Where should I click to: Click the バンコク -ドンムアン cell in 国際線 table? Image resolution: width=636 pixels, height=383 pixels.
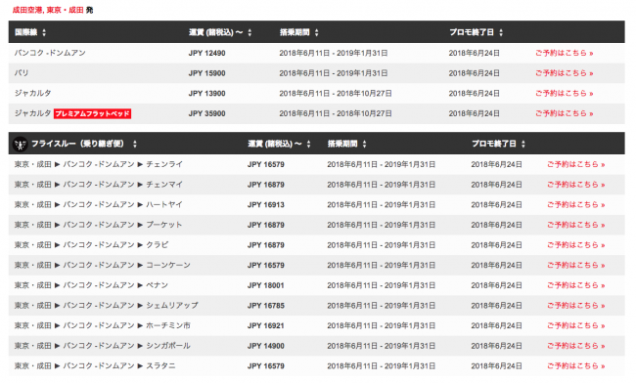[x=50, y=53]
